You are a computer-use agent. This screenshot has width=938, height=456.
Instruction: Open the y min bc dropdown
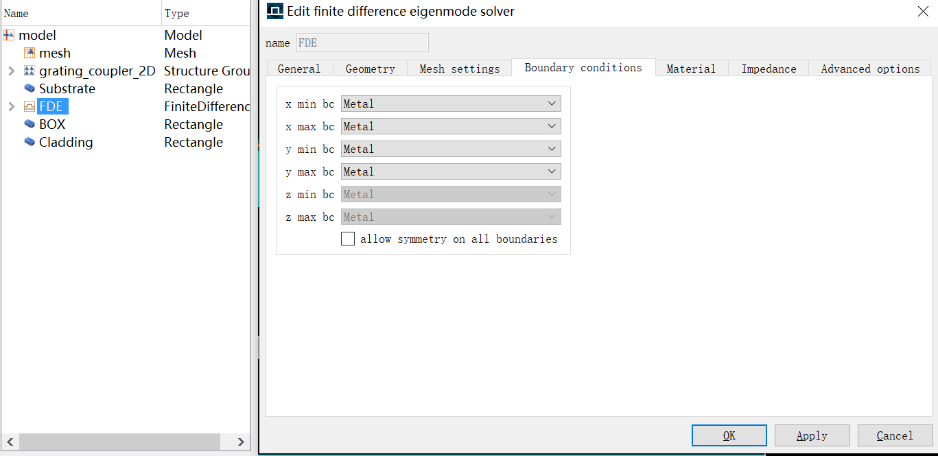coord(451,149)
